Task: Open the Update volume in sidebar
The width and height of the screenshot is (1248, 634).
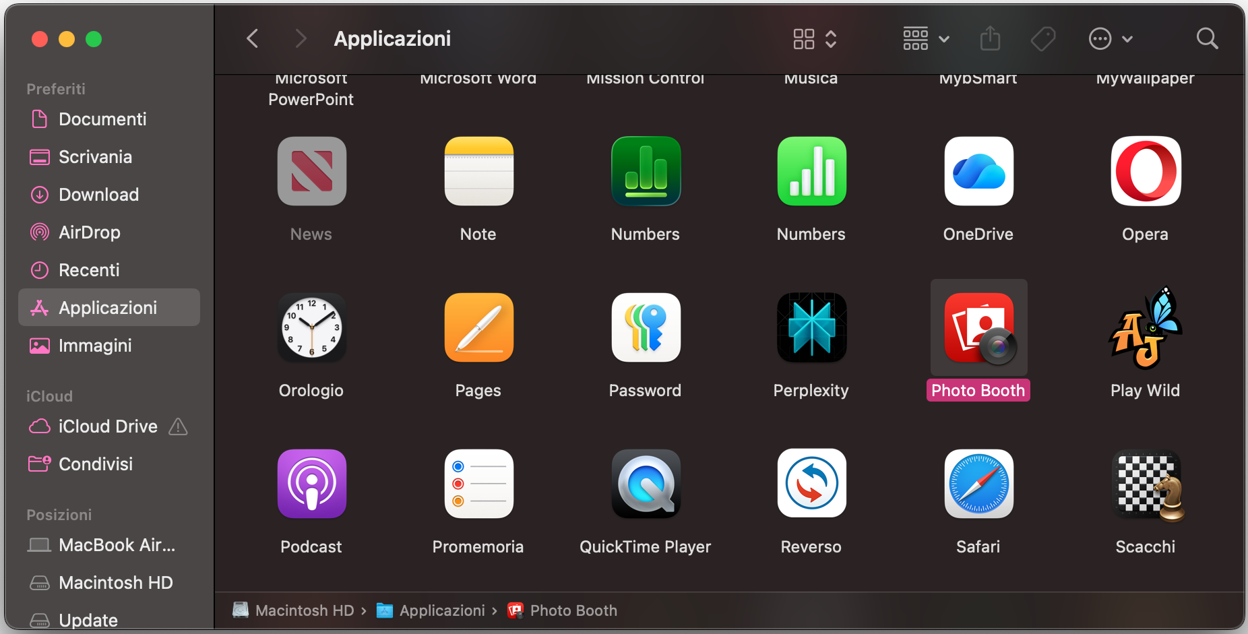Action: pyautogui.click(x=109, y=620)
